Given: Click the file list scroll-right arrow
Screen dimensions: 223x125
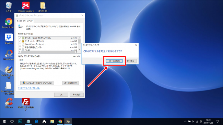Looking at the screenshot, I should click(x=77, y=52).
